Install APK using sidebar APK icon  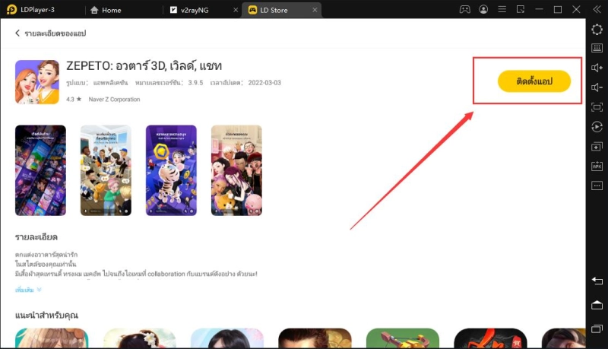coord(597,167)
